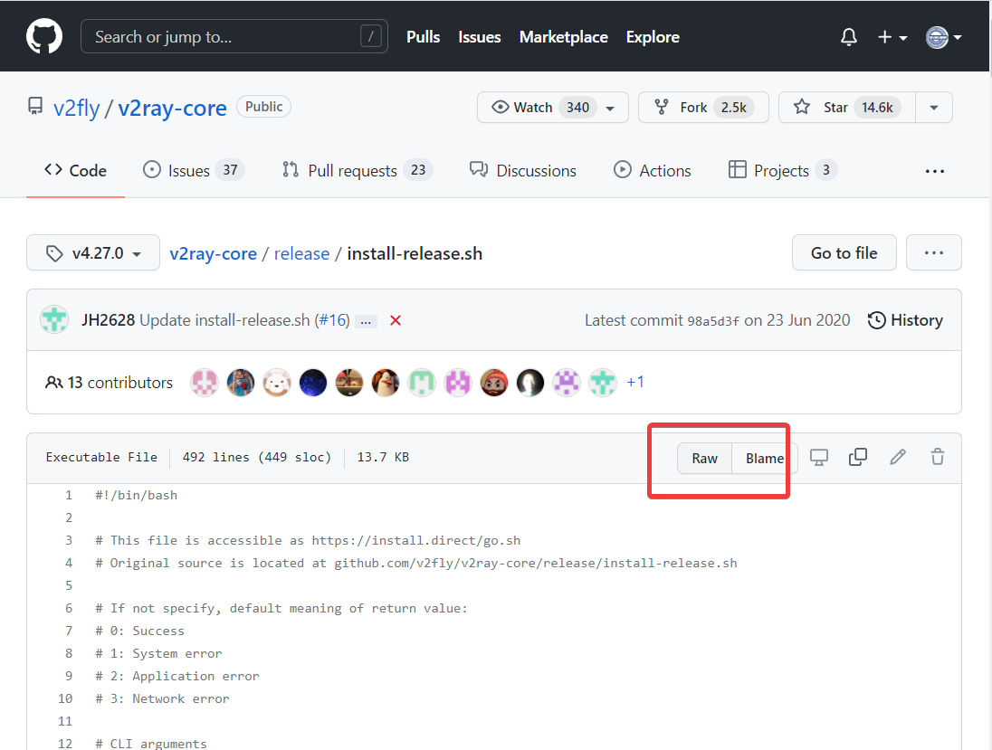
Task: Edit this file with pencil icon
Action: coord(897,457)
